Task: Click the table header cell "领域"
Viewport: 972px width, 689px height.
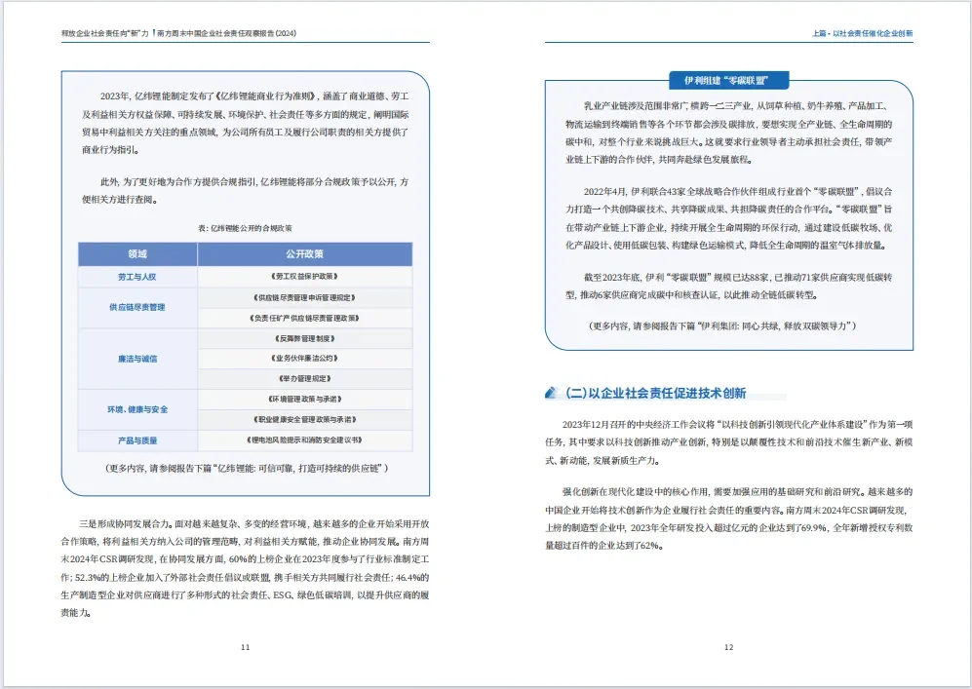Action: 137,254
